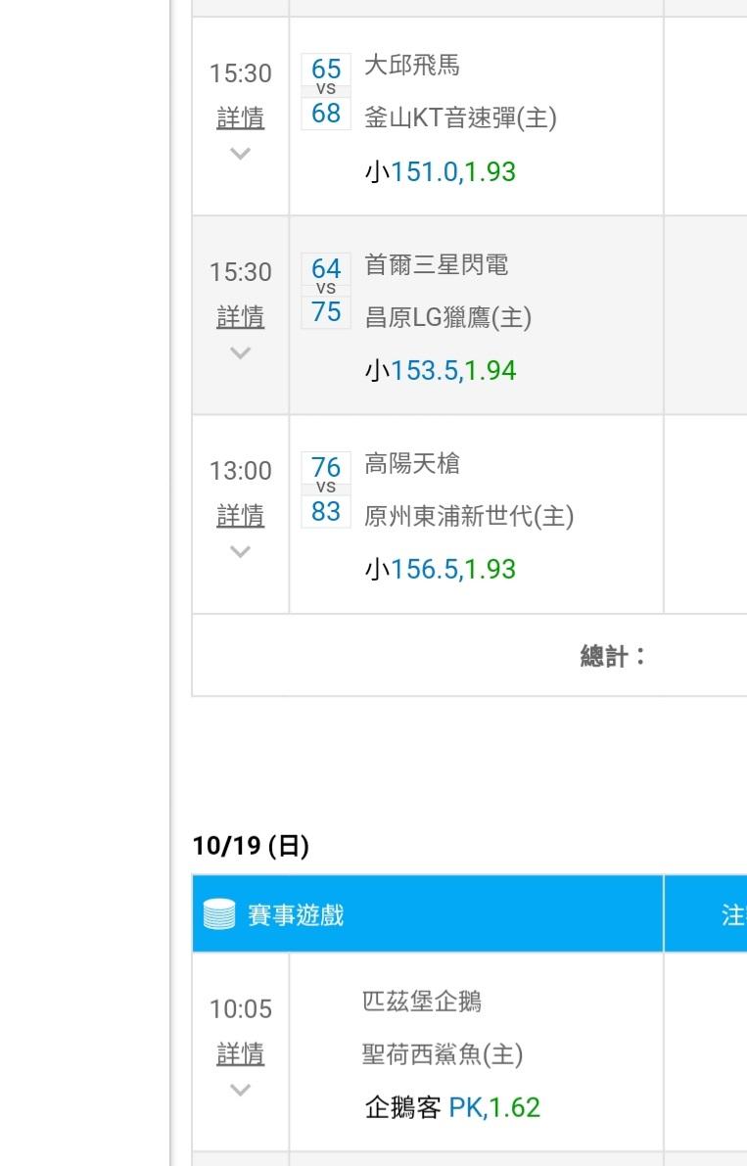Expand the chevron in the 高陽天槍 row
Viewport: 747px width, 1166px height.
click(x=240, y=551)
